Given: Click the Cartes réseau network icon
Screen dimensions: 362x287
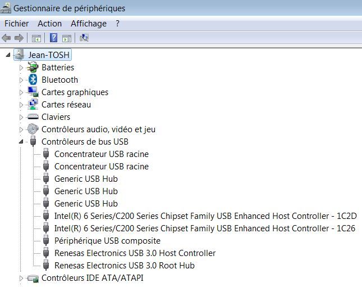Looking at the screenshot, I should (33, 104).
